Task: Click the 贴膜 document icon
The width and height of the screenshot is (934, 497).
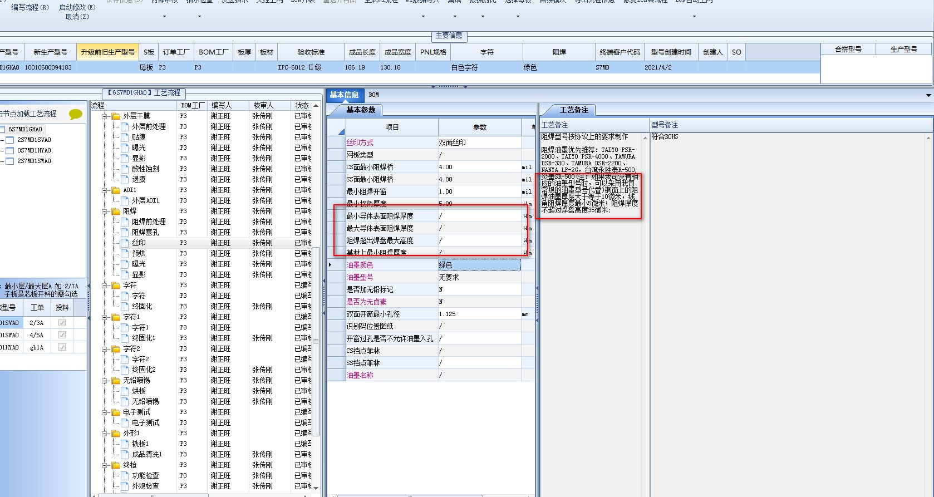Action: pos(125,137)
